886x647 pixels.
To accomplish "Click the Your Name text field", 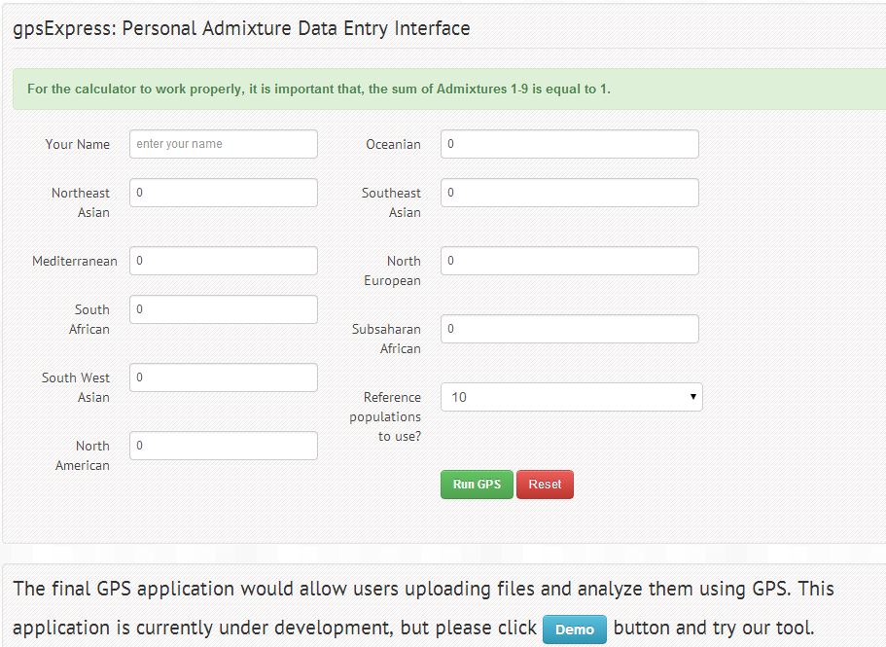I will [223, 144].
